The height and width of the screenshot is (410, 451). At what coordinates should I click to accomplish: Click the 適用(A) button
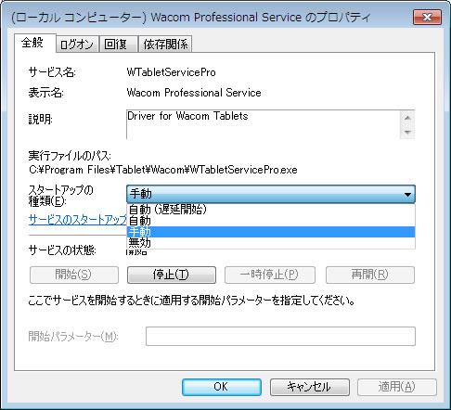397,387
